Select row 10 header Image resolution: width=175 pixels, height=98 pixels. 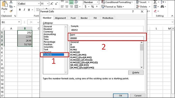(x=2, y=68)
